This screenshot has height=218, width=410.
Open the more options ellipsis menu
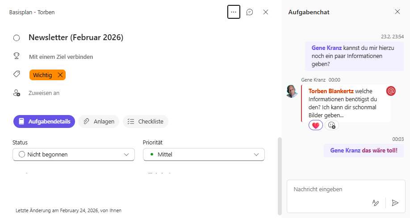[234, 12]
